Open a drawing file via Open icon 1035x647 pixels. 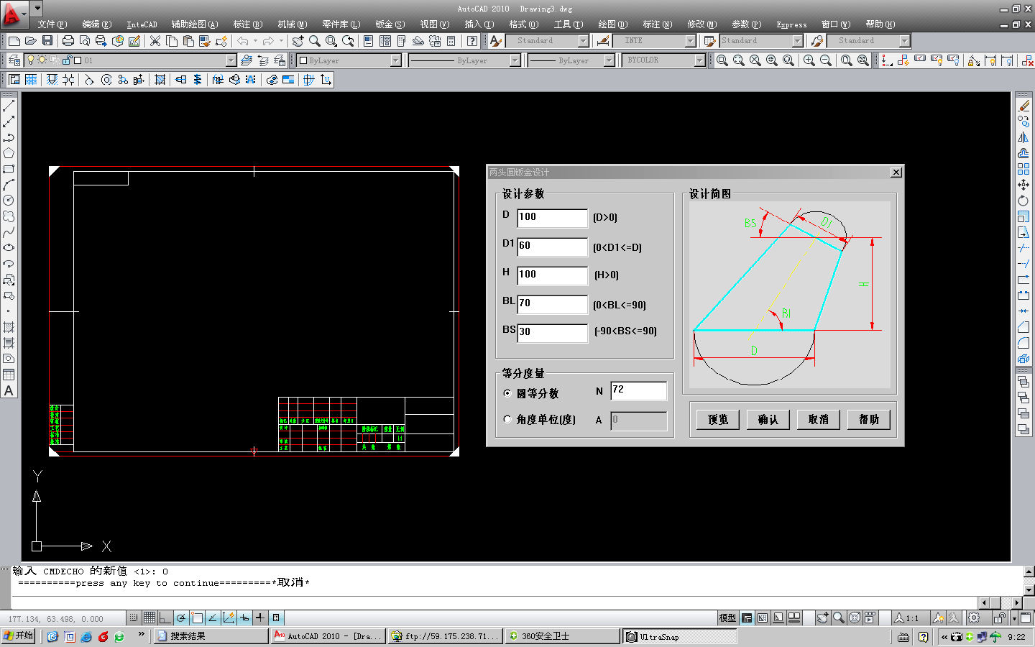coord(30,41)
